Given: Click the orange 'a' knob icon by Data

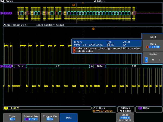Looking at the screenshot, I should [148, 47].
